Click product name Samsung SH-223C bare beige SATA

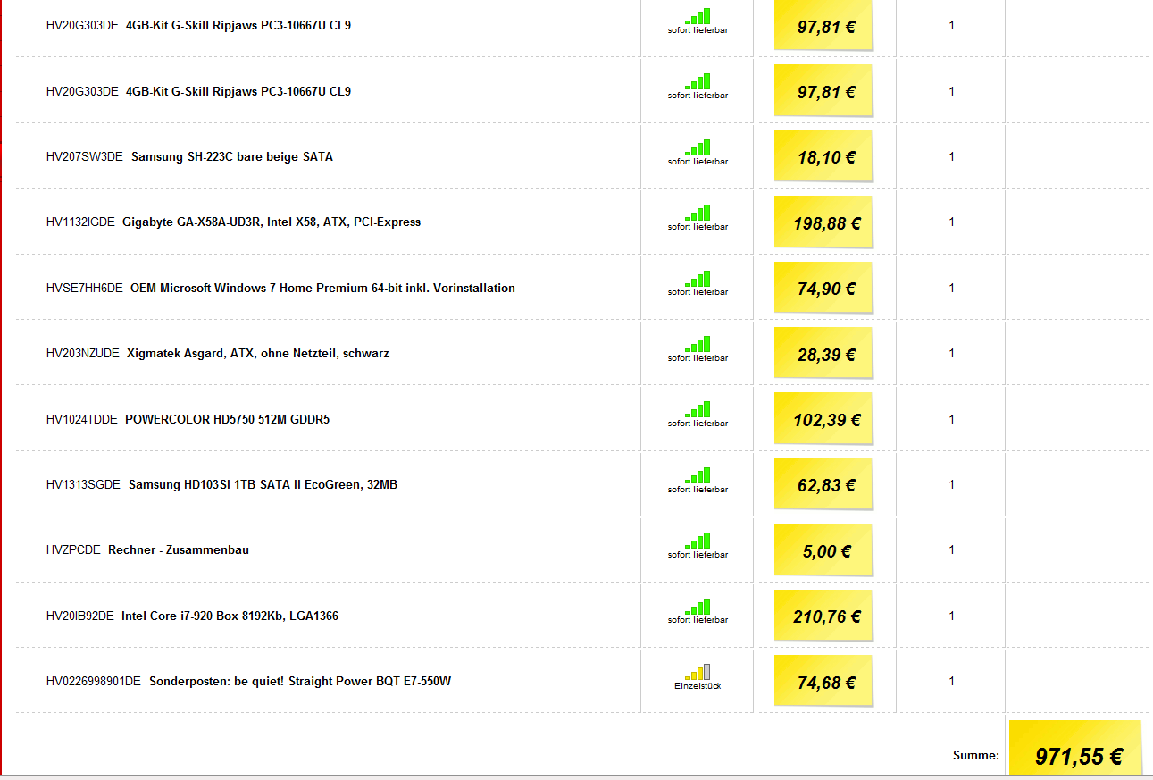232,156
